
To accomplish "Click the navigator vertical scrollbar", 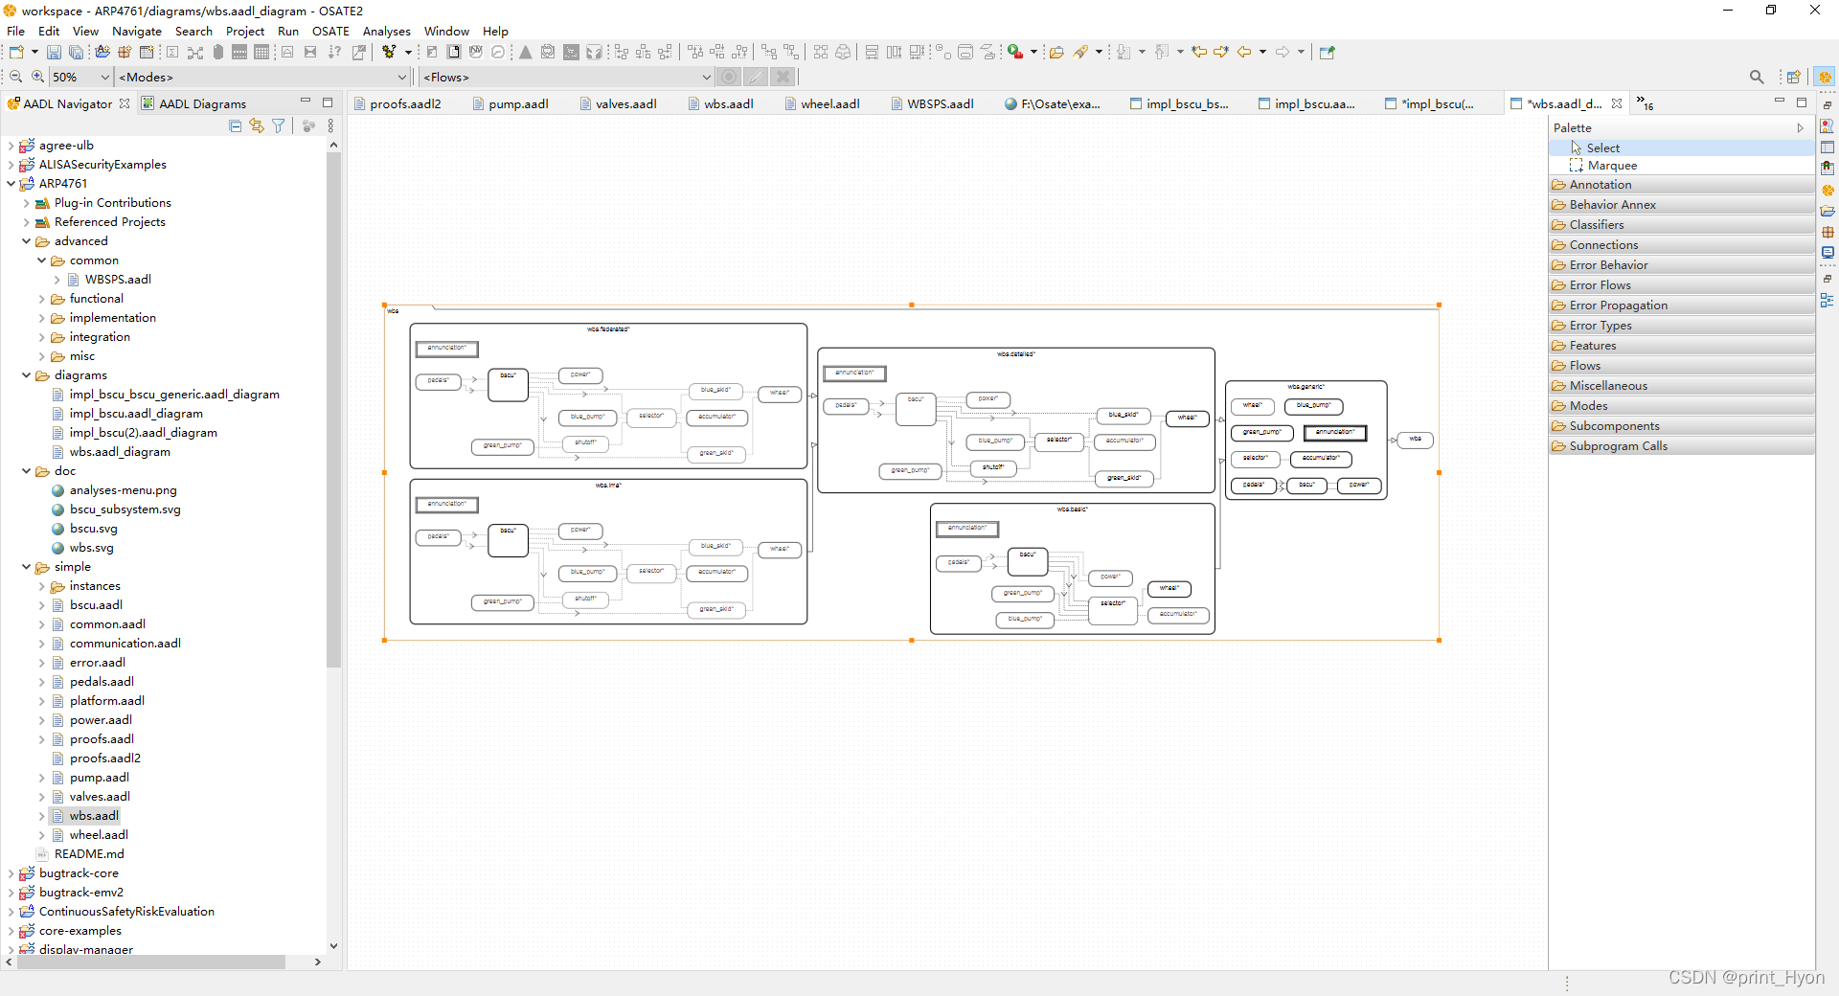I will [x=333, y=412].
